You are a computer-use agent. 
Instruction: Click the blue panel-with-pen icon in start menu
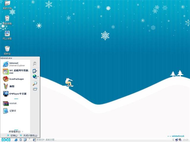tap(35, 71)
